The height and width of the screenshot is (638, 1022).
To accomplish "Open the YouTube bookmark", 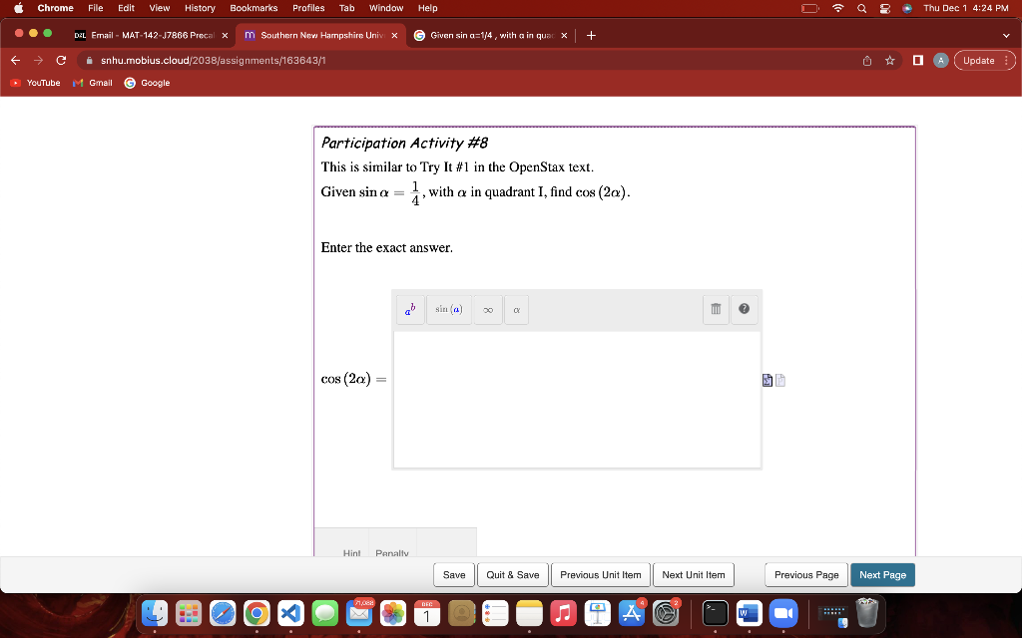I will pos(36,83).
